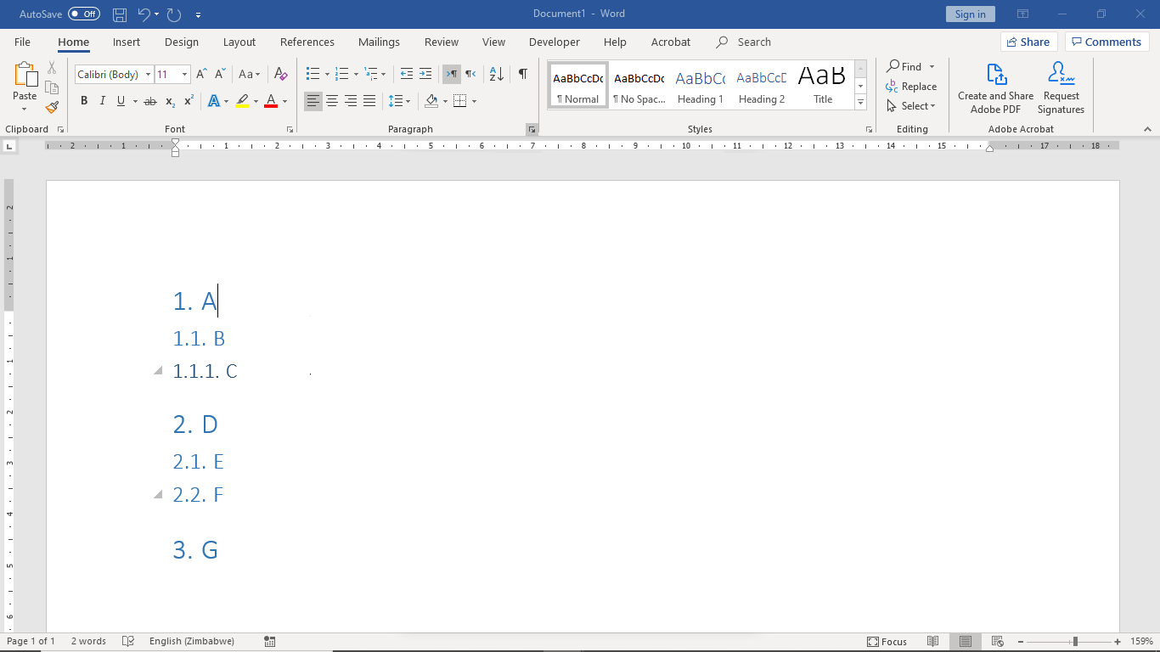Open spelling proofing status icon
Viewport: 1160px width, 652px height.
pyautogui.click(x=128, y=642)
